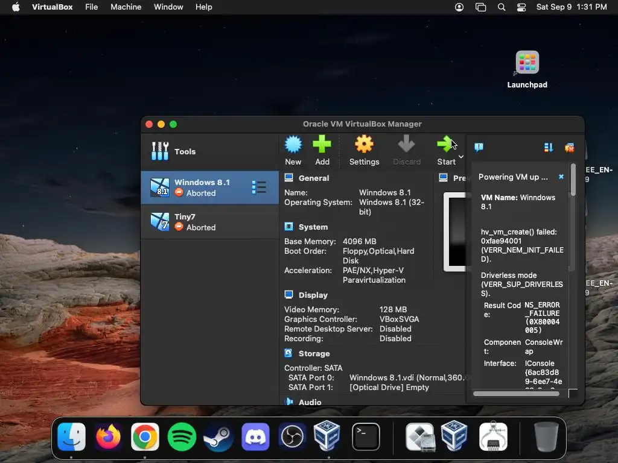The width and height of the screenshot is (618, 463).
Task: Open Terminal from the Dock
Action: coord(366,436)
